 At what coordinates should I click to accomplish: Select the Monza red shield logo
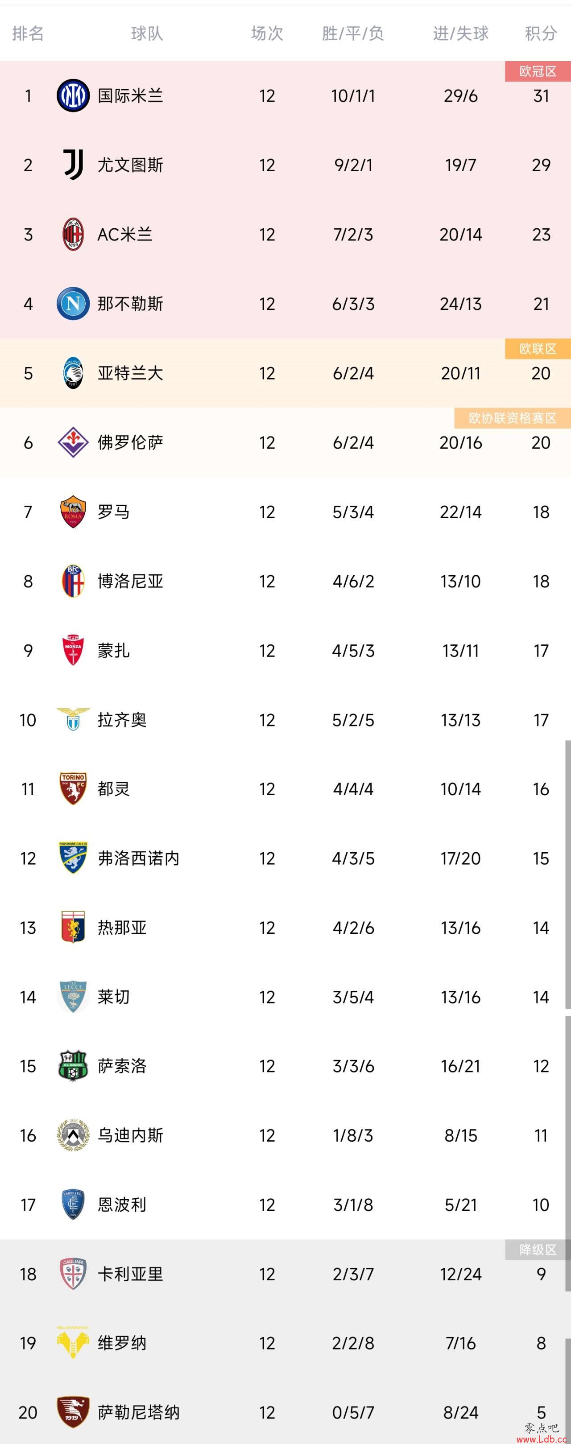73,650
